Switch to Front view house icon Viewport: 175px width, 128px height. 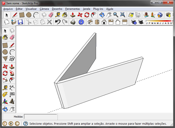[104, 22]
